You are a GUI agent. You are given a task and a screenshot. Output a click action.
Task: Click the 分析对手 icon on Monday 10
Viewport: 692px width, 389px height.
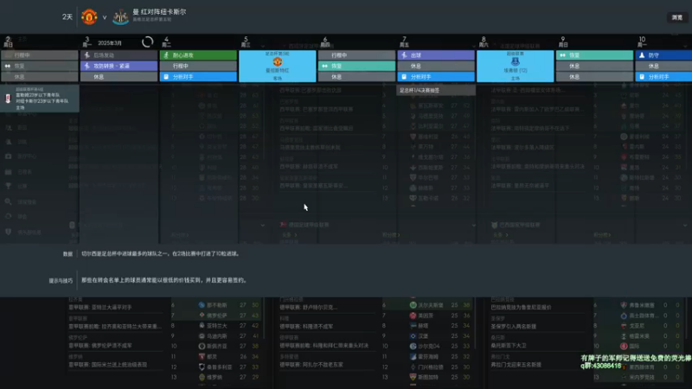click(x=642, y=77)
